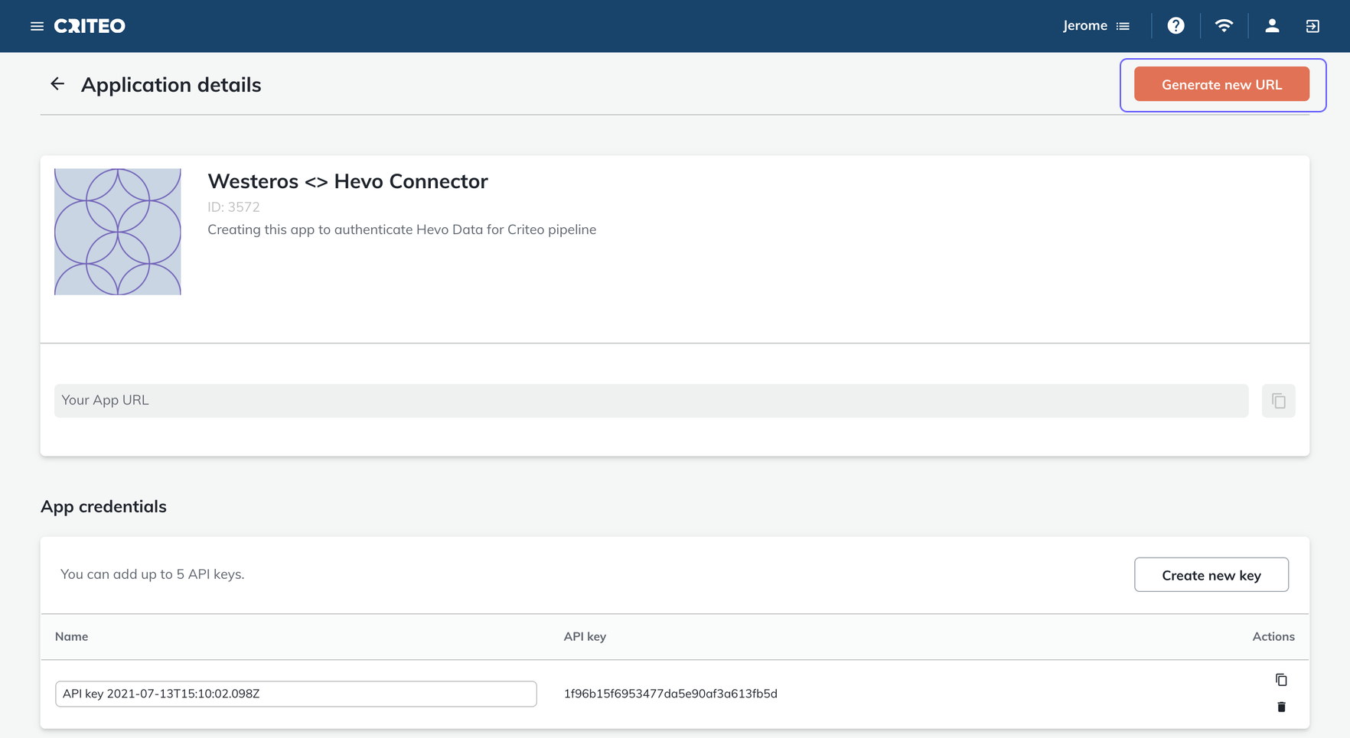
Task: Open the hamburger navigation menu
Action: tap(37, 26)
